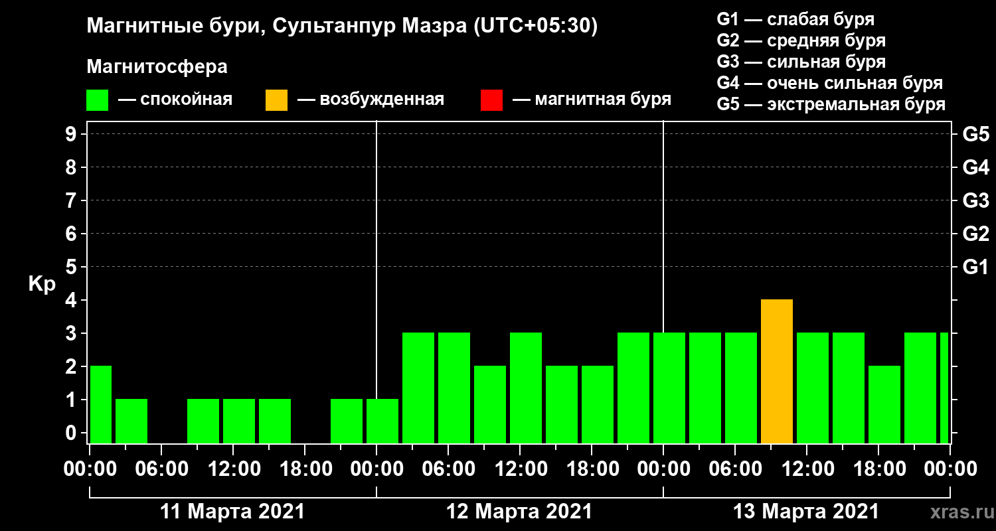
Task: Click the '— магнитная буря' legend label
Action: click(x=592, y=100)
